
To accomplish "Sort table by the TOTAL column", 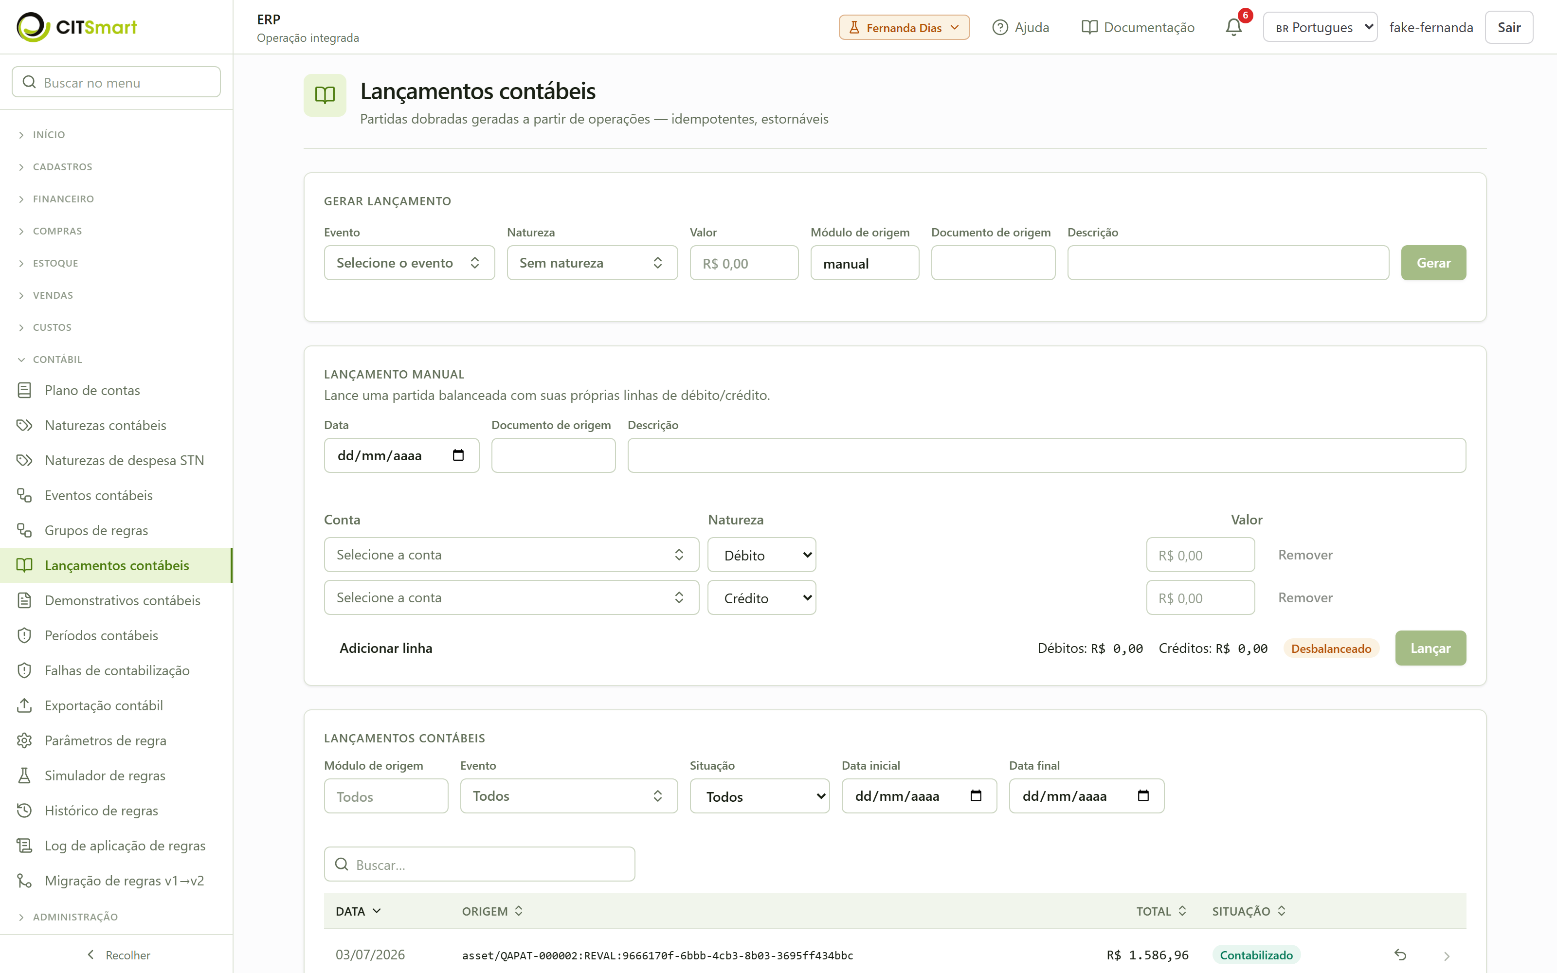I will coord(1160,911).
